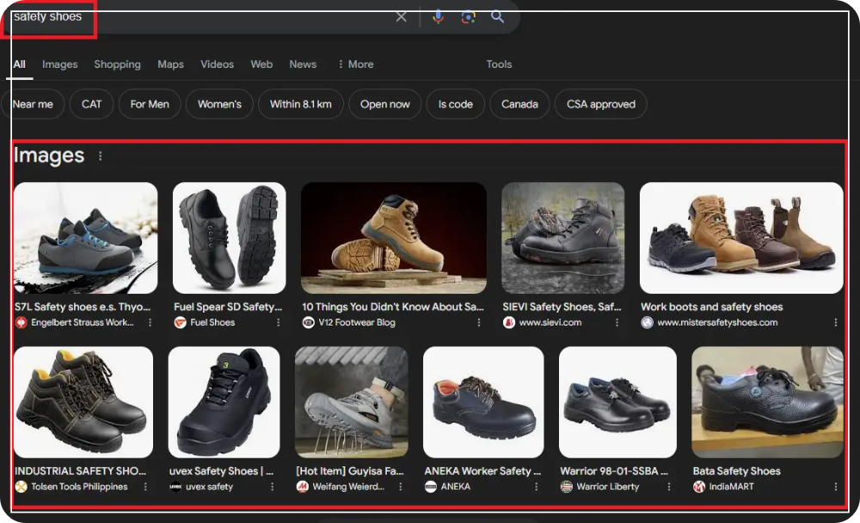Click 'Weifang Weierd...' source text
860x523 pixels.
click(x=348, y=486)
